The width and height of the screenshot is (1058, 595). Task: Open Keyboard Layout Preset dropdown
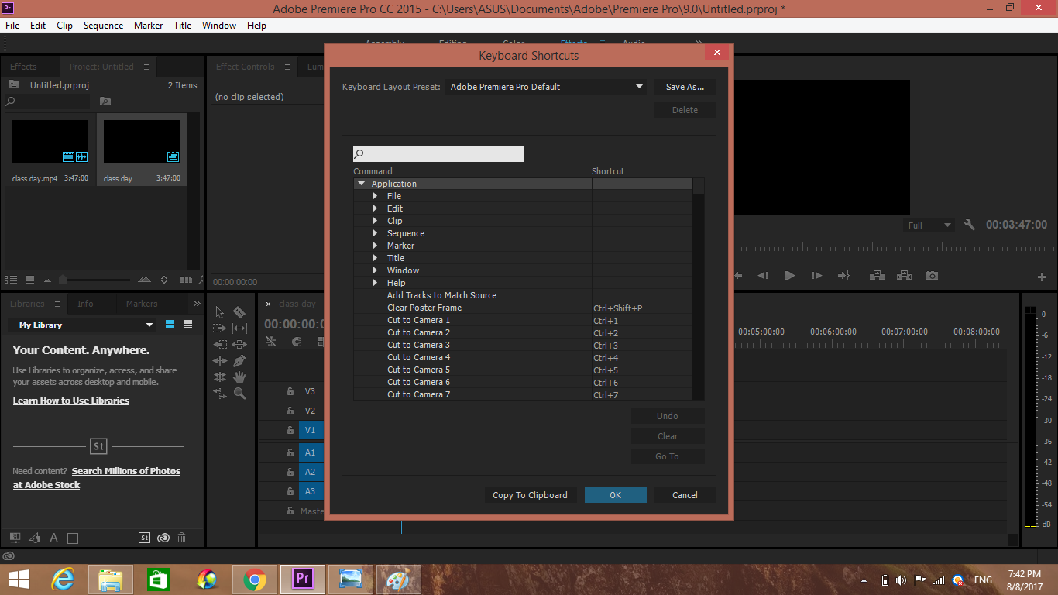[x=546, y=87]
